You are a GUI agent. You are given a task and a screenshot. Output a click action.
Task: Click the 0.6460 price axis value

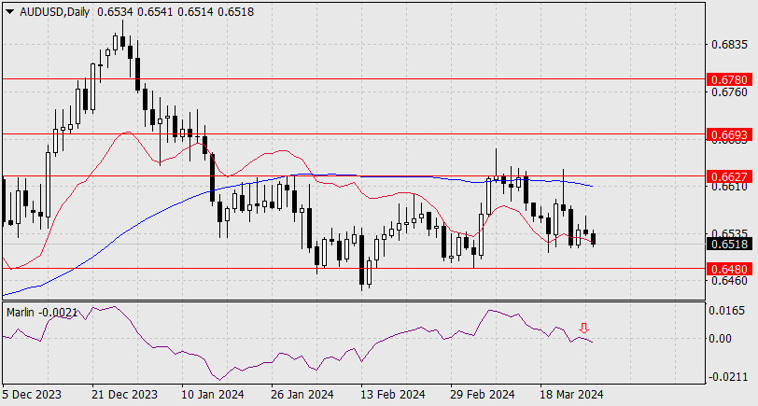point(729,281)
